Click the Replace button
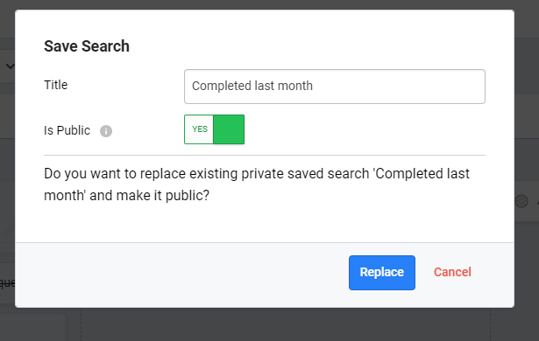Image resolution: width=539 pixels, height=341 pixels. (x=382, y=273)
